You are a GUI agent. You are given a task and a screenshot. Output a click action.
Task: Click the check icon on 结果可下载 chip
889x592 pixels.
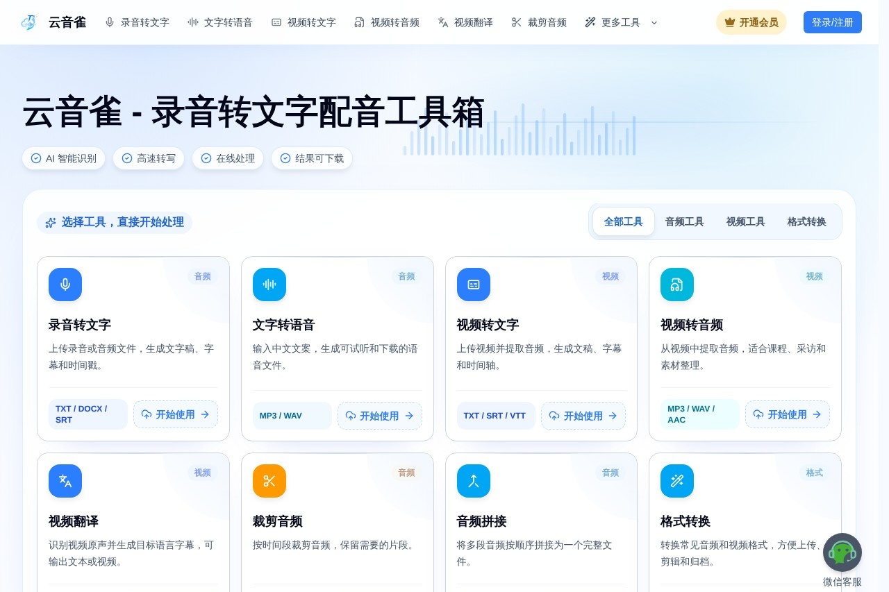285,158
